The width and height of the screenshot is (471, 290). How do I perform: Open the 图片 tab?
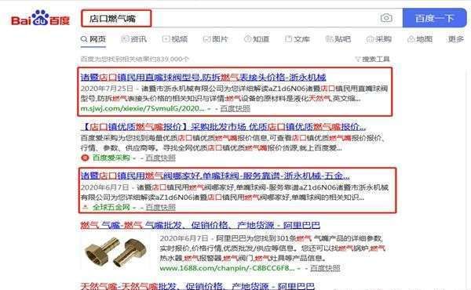click(216, 39)
